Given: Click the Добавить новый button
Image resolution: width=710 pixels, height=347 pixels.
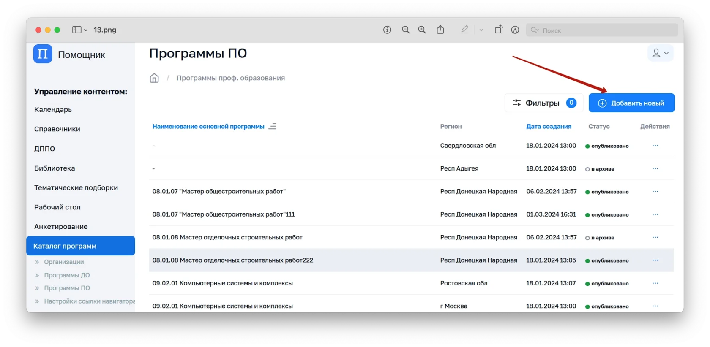Looking at the screenshot, I should (631, 103).
